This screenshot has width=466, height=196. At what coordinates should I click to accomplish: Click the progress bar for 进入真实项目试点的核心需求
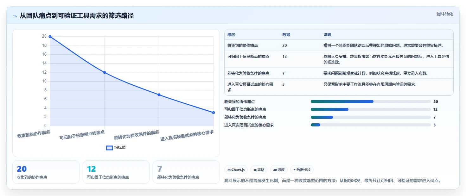pyautogui.click(x=371, y=125)
